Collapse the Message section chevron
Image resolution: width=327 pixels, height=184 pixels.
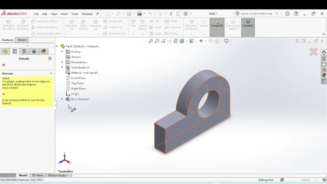51,74
